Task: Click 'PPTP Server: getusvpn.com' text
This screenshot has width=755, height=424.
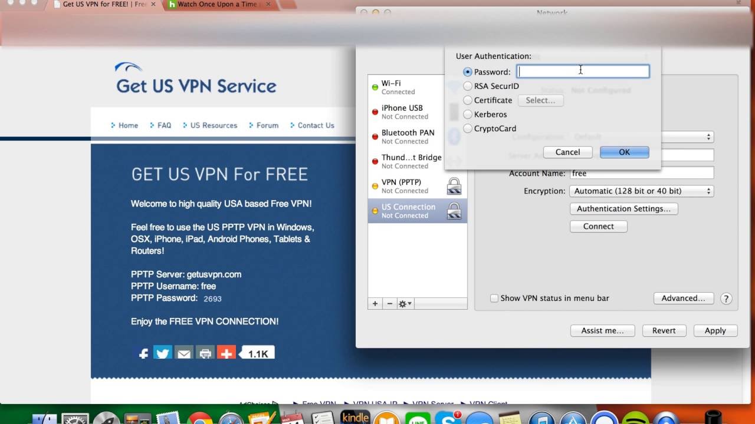Action: [x=186, y=274]
